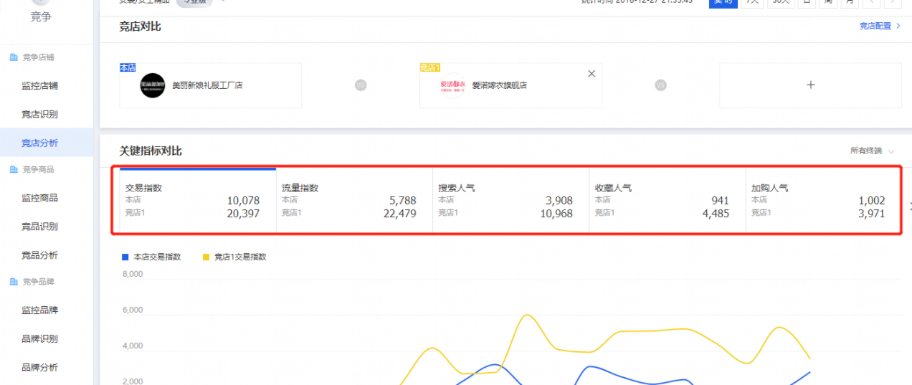Image resolution: width=912 pixels, height=385 pixels.
Task: Open the 所有终端 dropdown
Action: (x=872, y=151)
